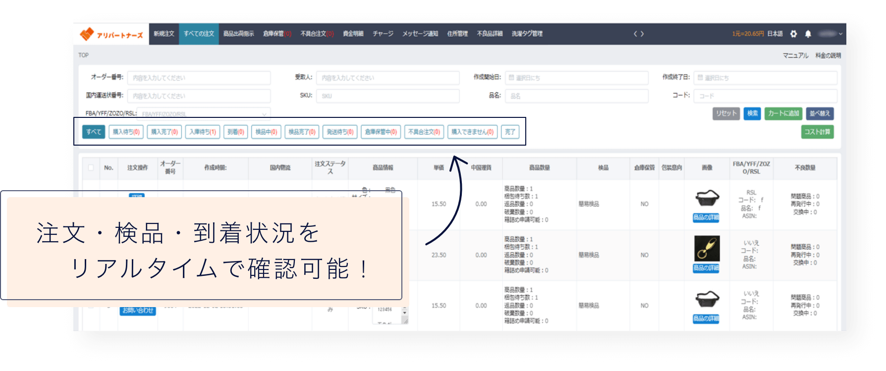Open the 日本語 language selector

(775, 34)
